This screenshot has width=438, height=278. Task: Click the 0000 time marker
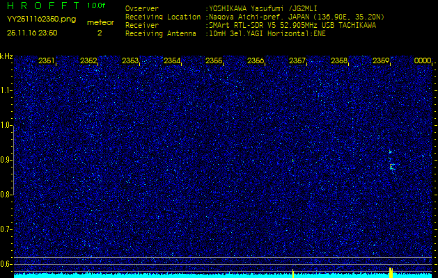click(423, 61)
